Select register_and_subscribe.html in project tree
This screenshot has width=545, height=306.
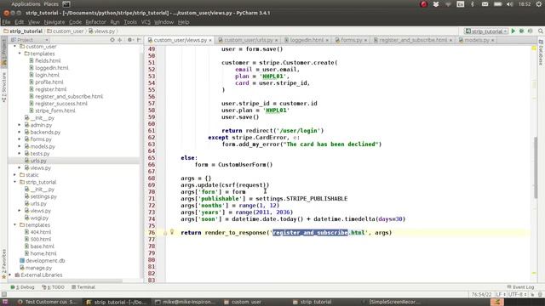[x=66, y=96]
